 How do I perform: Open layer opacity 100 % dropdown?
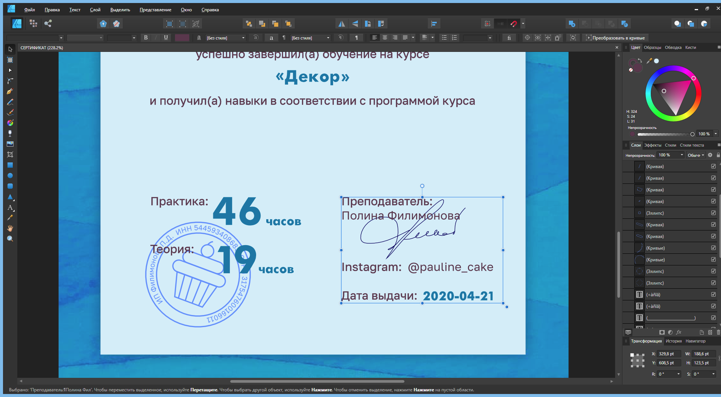[682, 155]
